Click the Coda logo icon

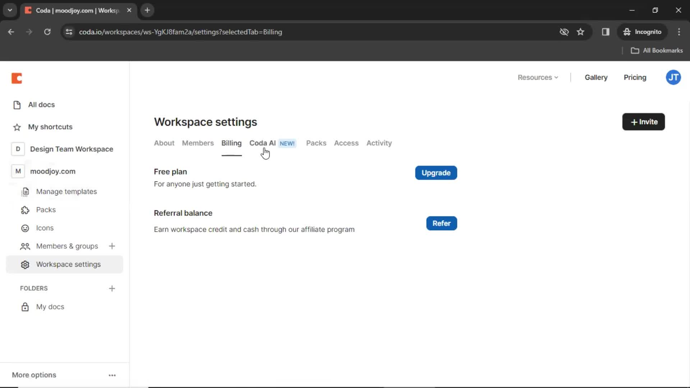pyautogui.click(x=17, y=78)
